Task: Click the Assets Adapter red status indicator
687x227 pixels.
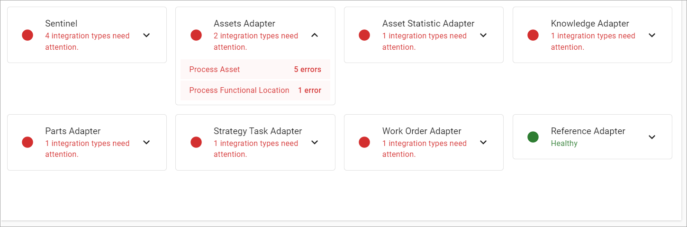Action: pos(196,35)
